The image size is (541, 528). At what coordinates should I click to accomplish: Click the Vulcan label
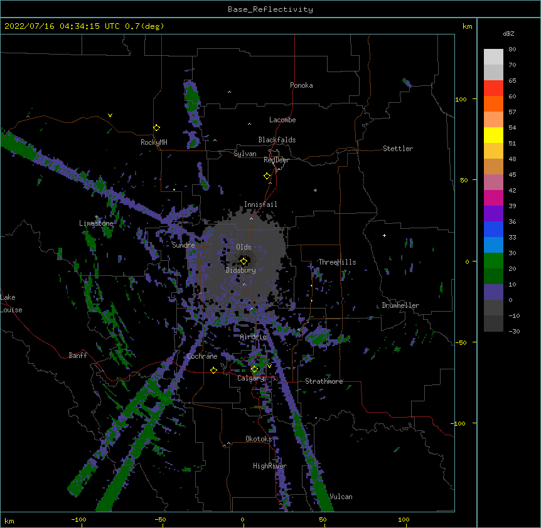(x=341, y=497)
